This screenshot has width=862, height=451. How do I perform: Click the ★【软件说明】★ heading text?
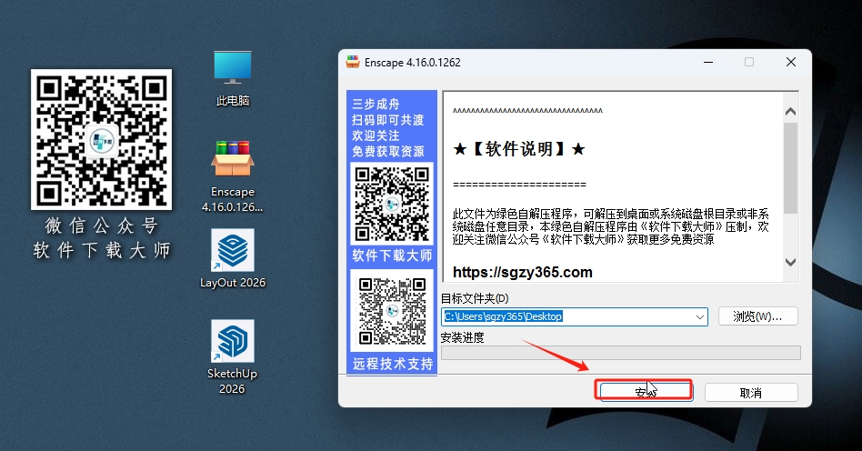click(518, 148)
